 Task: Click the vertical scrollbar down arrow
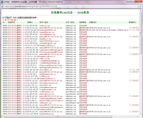click(x=141, y=114)
